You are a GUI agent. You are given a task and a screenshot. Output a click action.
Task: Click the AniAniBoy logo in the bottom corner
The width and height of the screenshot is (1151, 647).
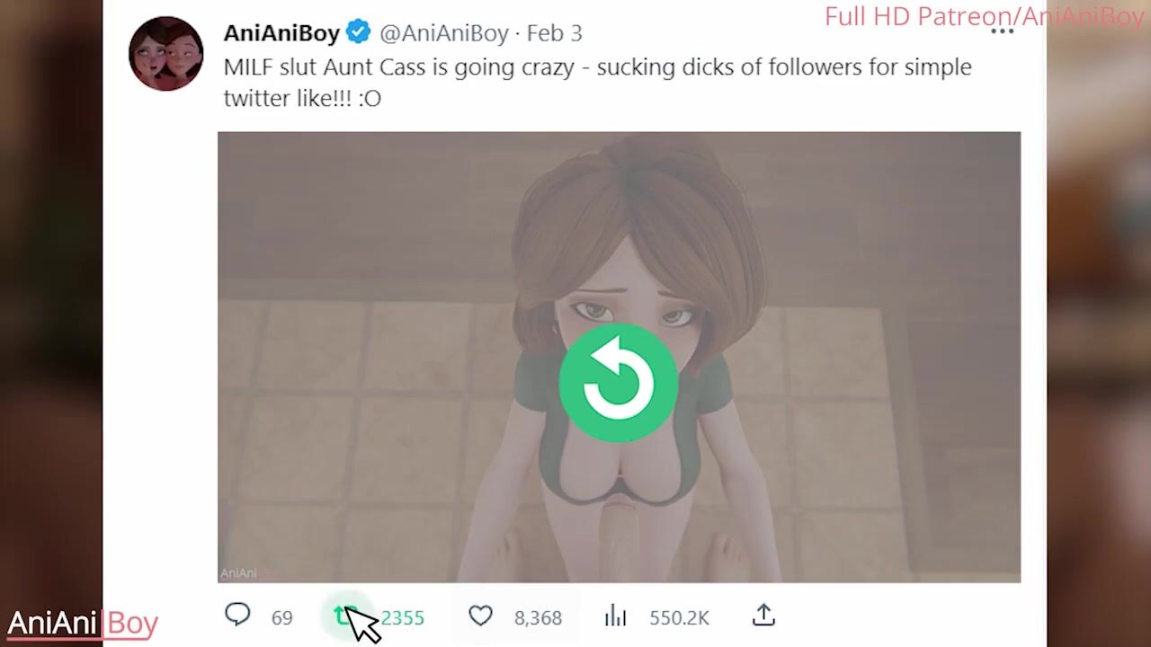pos(83,623)
